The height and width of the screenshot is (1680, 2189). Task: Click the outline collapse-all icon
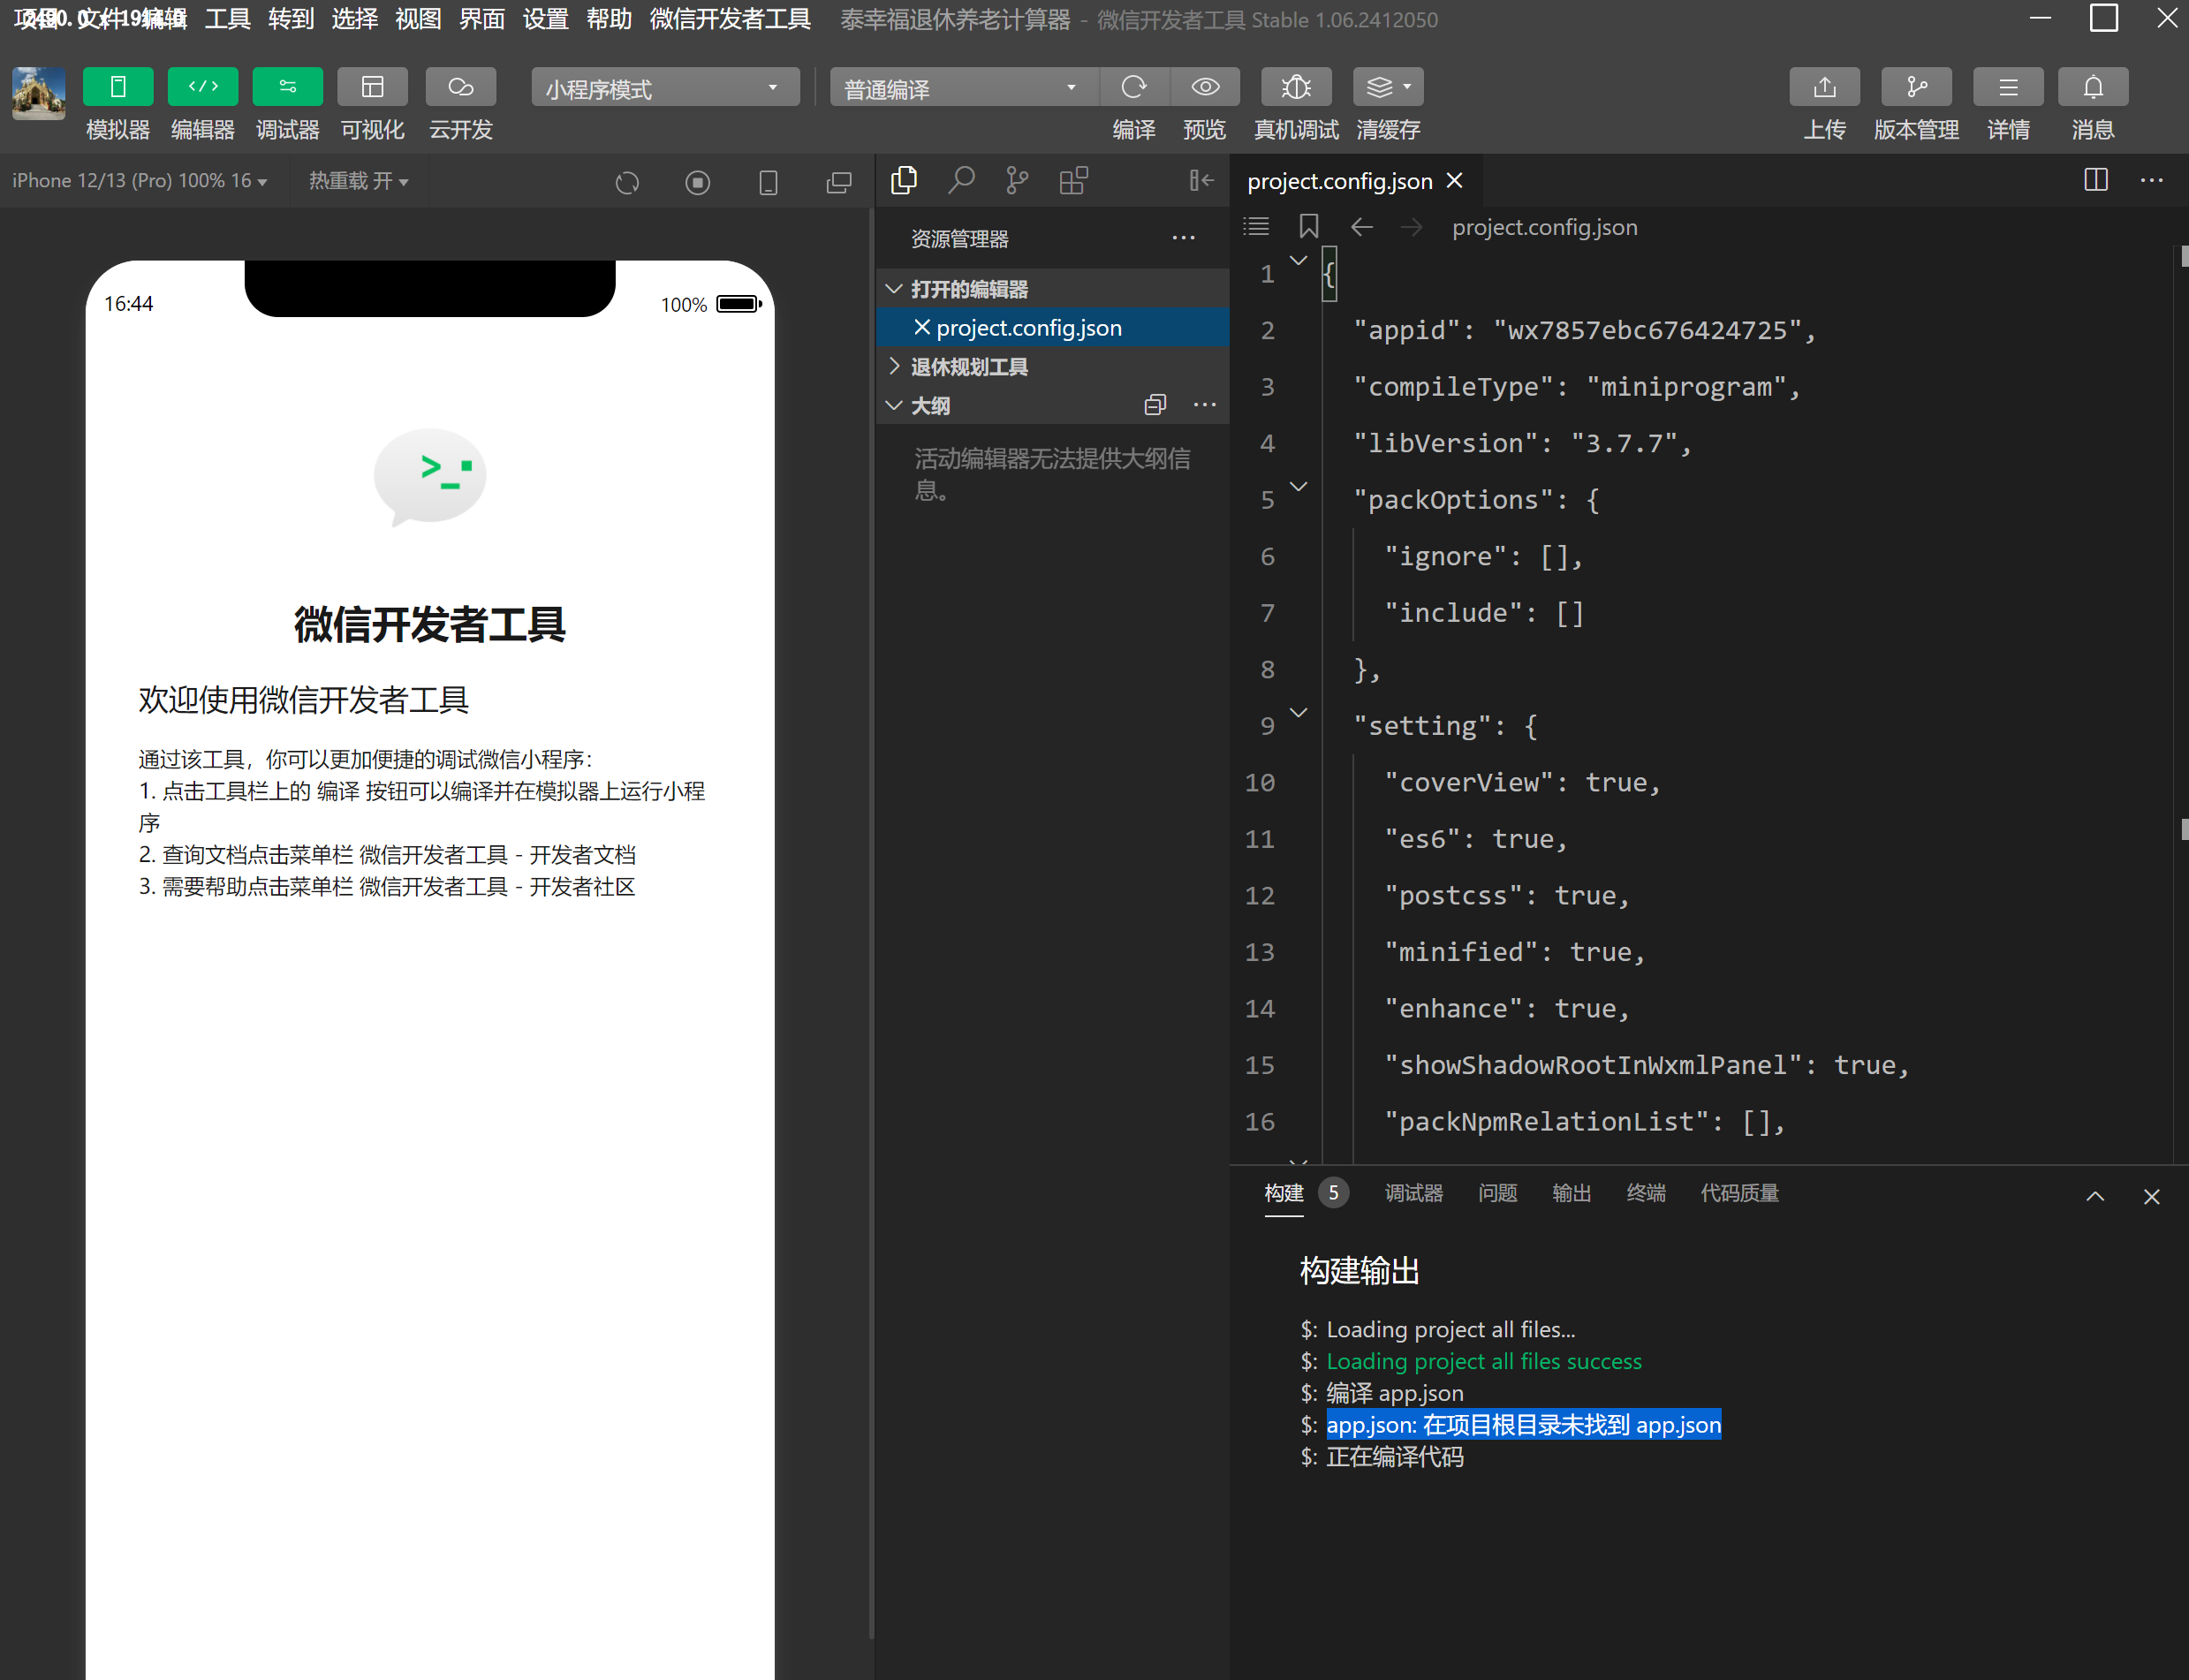coord(1155,405)
